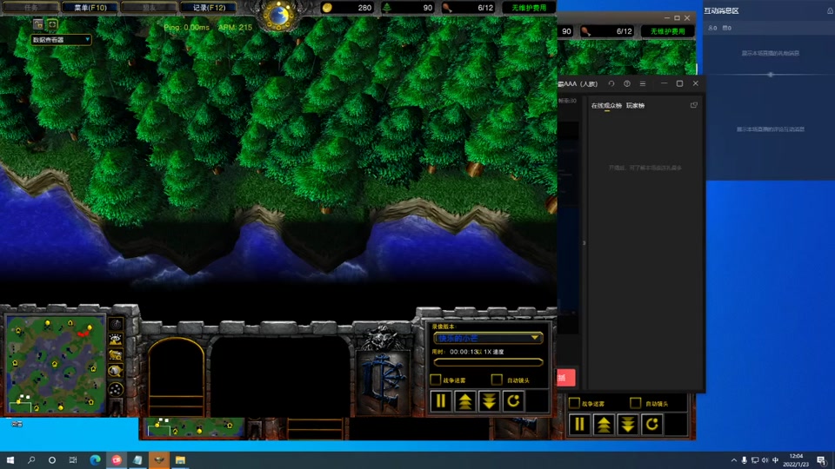Viewport: 835px width, 469px height.
Task: Enable 自动镜头 checkbox in the main game panel
Action: pyautogui.click(x=497, y=380)
